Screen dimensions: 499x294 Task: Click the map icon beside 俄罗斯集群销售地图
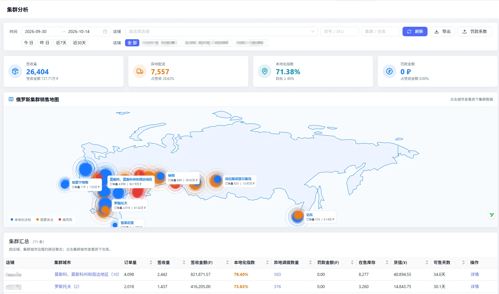click(11, 99)
